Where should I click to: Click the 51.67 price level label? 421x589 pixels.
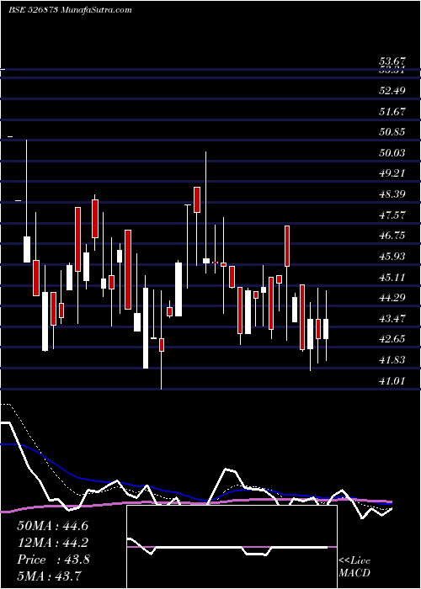[x=392, y=112]
